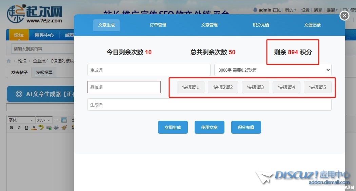Click the 品牌词 input field

click(x=124, y=87)
